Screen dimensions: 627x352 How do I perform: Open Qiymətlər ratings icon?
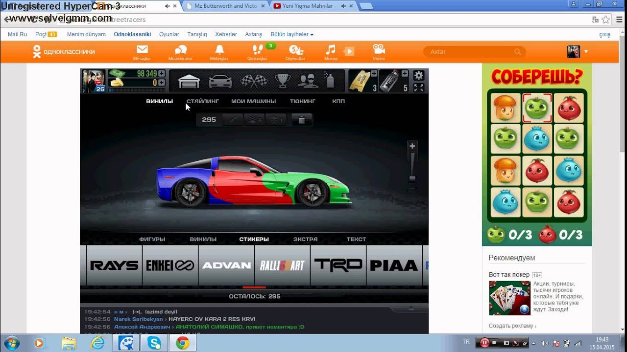tap(295, 52)
